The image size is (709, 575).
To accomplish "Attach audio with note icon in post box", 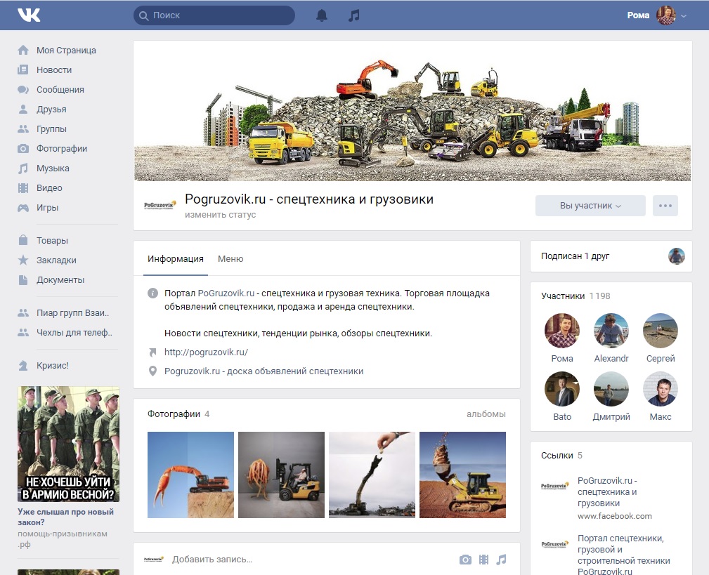I will [x=502, y=560].
